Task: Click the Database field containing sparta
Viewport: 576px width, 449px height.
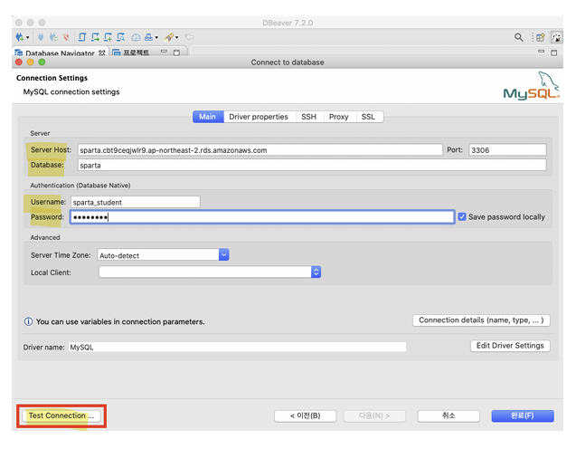Action: tap(312, 165)
